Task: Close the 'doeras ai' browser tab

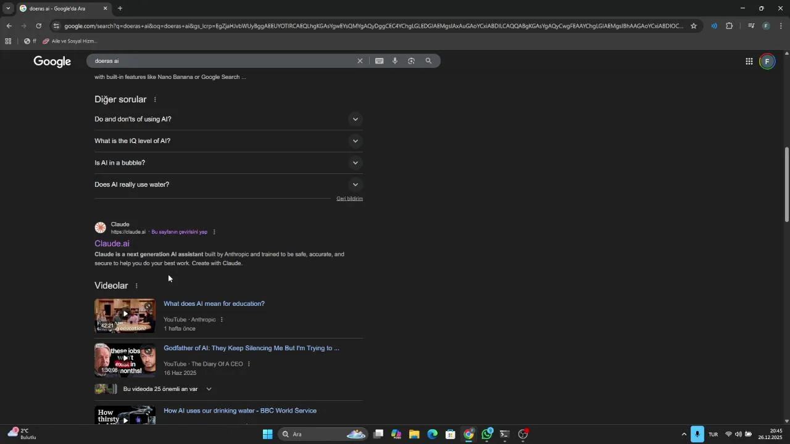Action: (105, 9)
